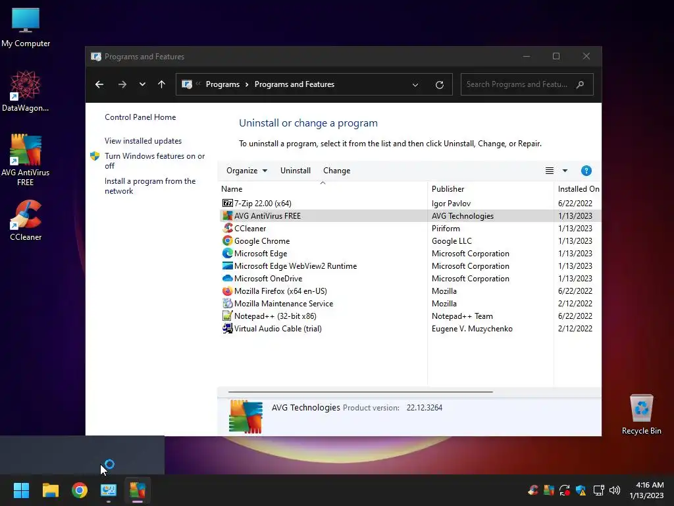674x506 pixels.
Task: Sort by the Name column header
Action: point(324,189)
